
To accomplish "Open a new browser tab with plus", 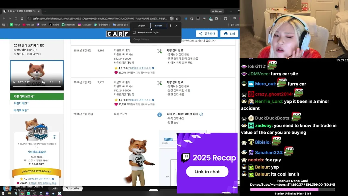I will coord(45,11).
